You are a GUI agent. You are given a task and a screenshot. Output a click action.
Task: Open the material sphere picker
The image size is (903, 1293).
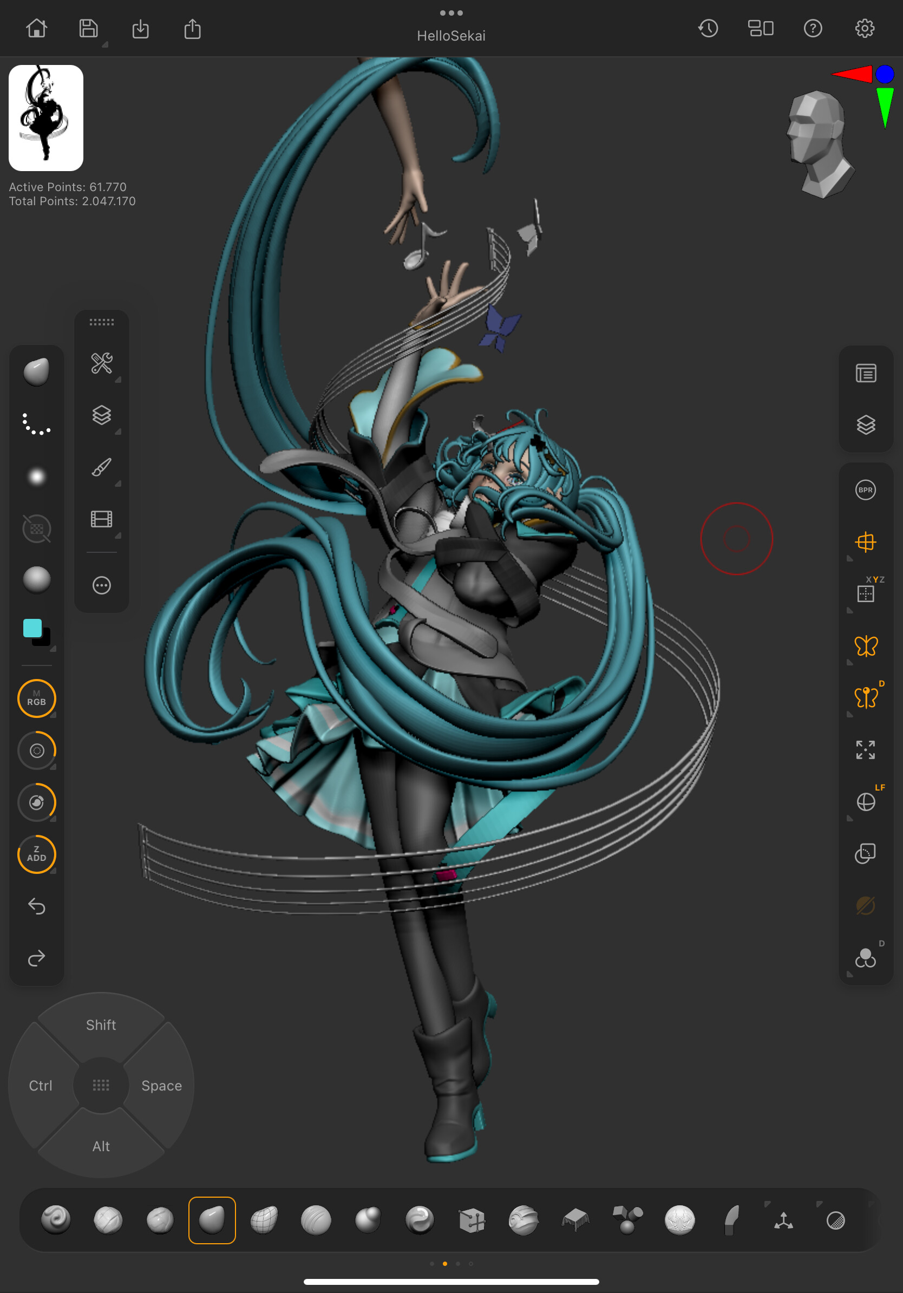[x=37, y=579]
